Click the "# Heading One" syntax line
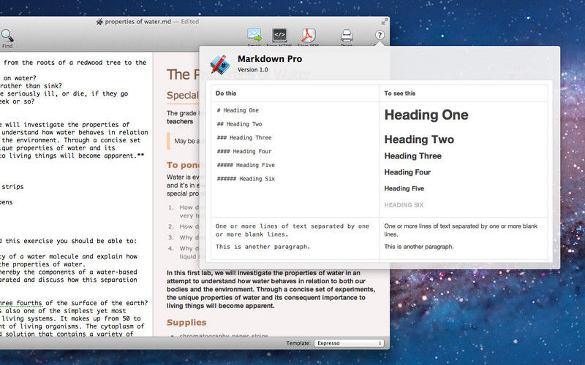Image resolution: width=585 pixels, height=365 pixels. pyautogui.click(x=238, y=110)
